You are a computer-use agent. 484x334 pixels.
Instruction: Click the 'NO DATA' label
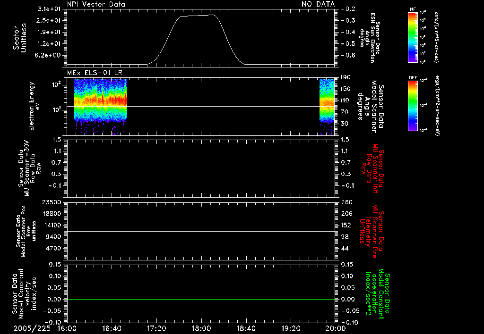318,4
